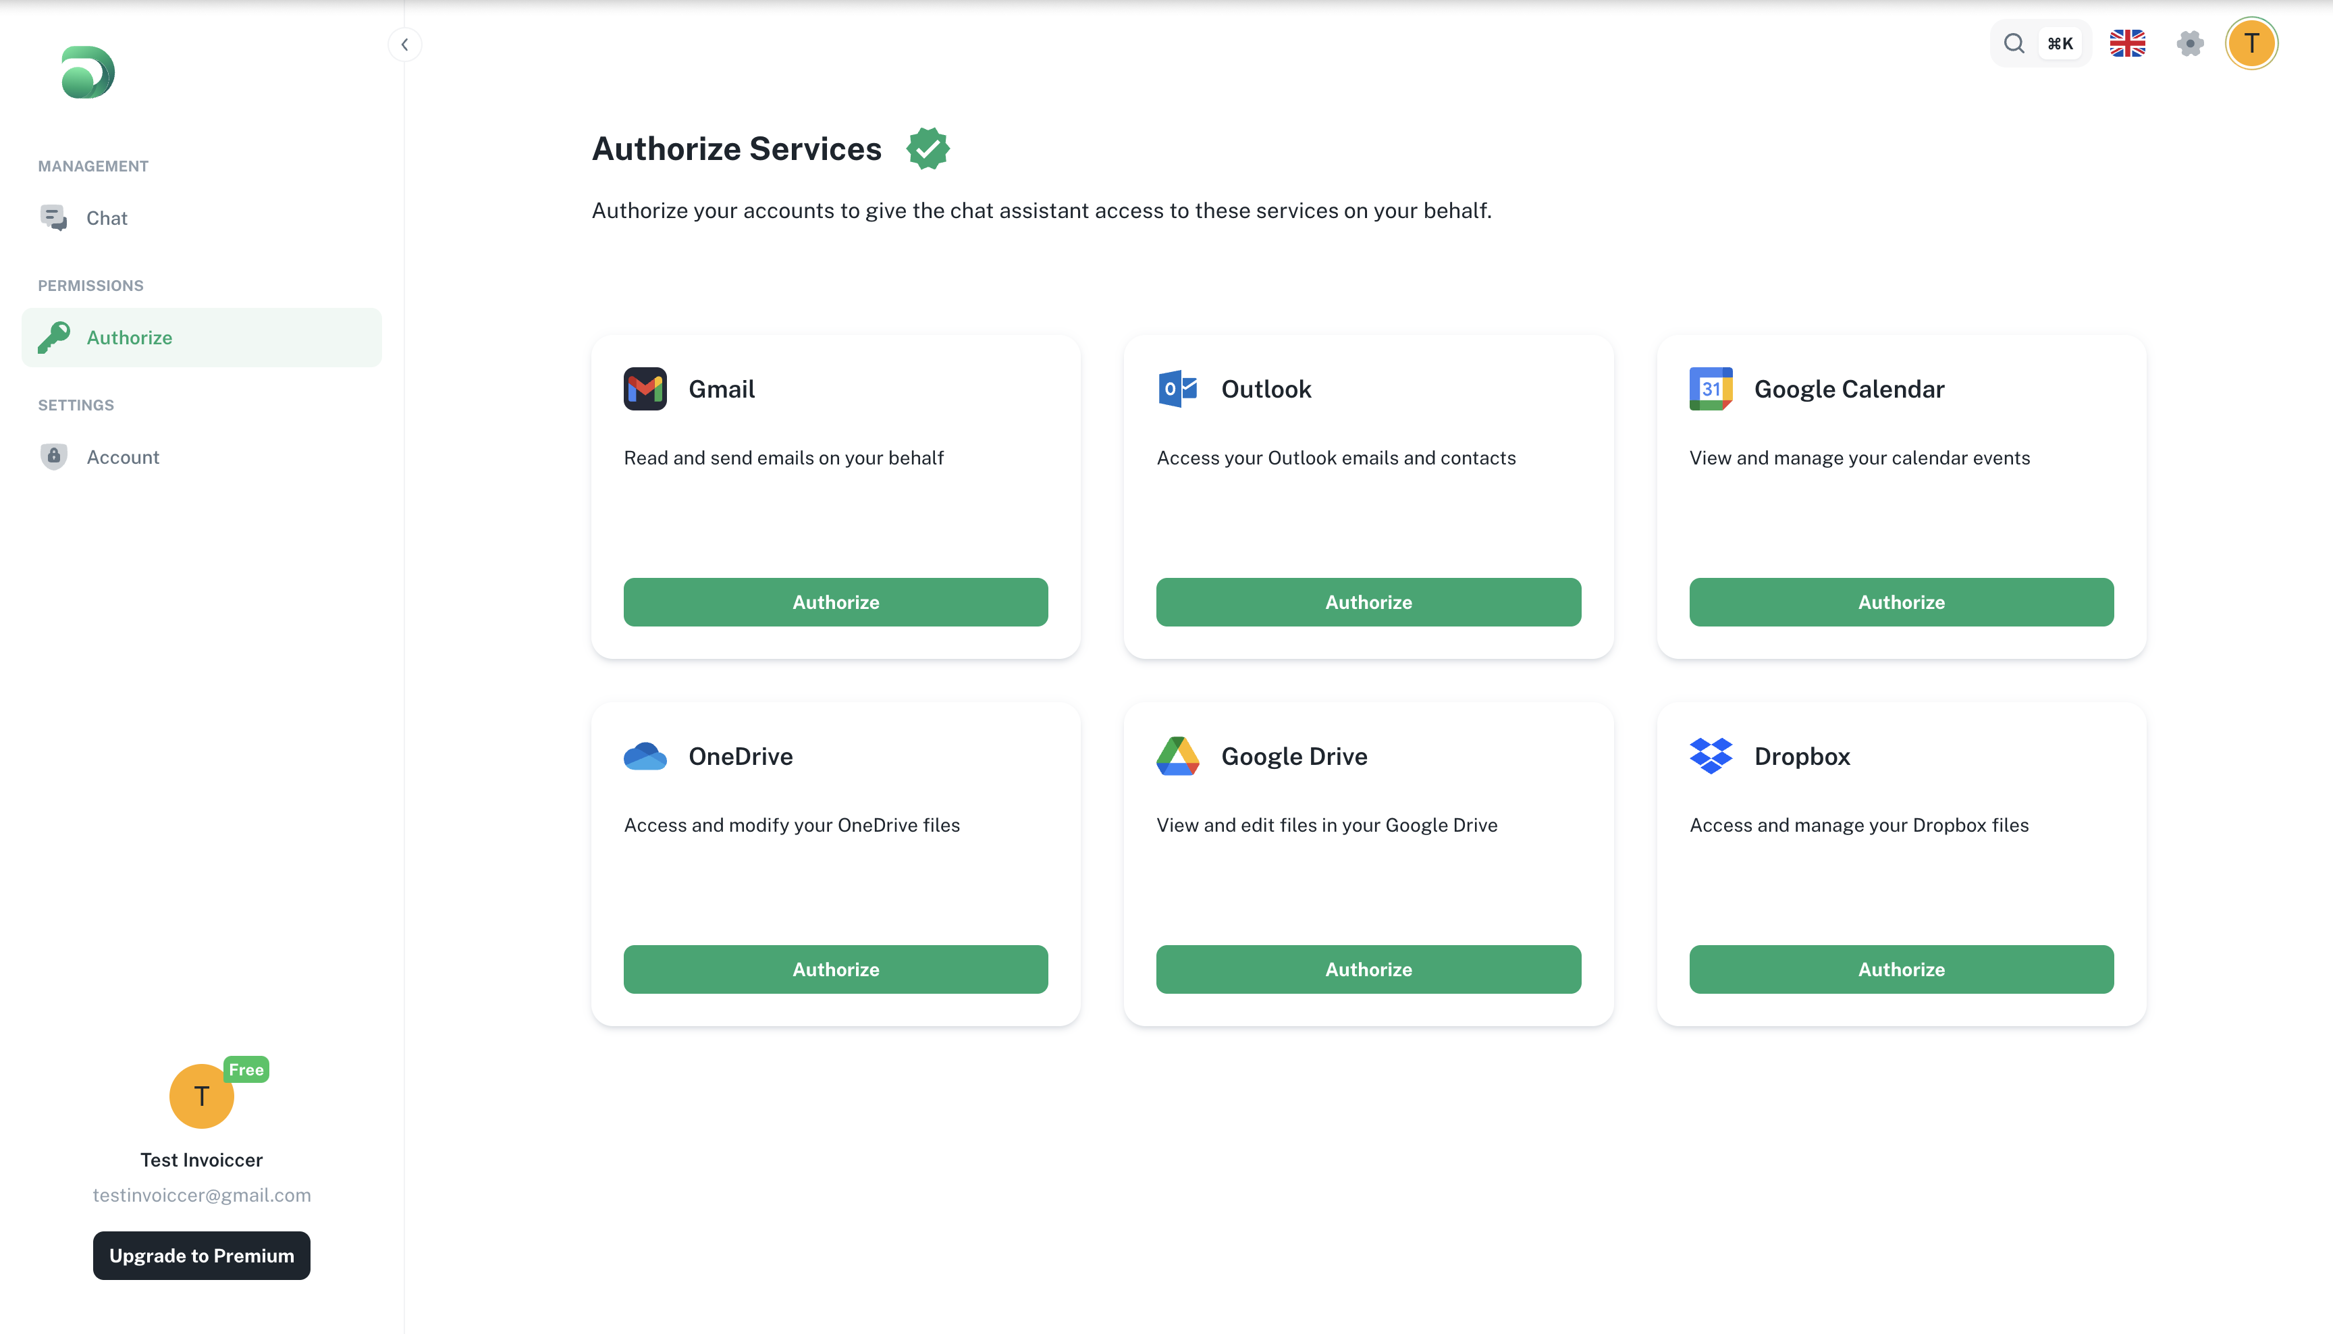Authorize the Outlook service
Screen dimensions: 2333x1334
pyautogui.click(x=1368, y=602)
